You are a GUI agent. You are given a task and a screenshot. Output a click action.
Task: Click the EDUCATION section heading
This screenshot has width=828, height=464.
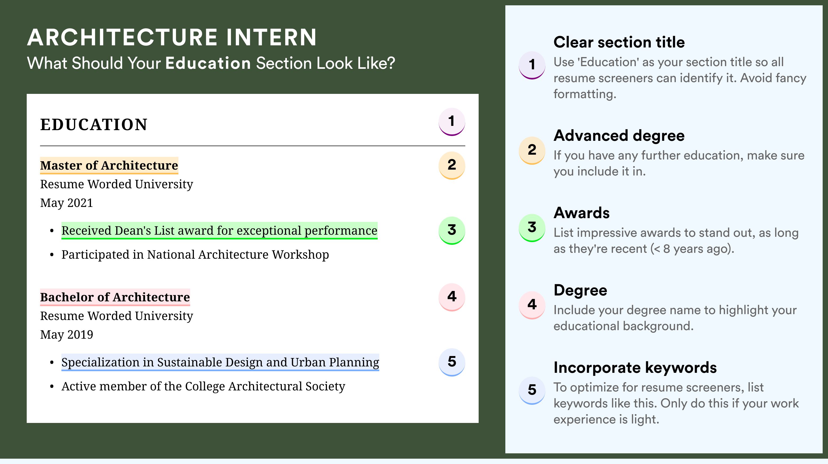pyautogui.click(x=93, y=125)
